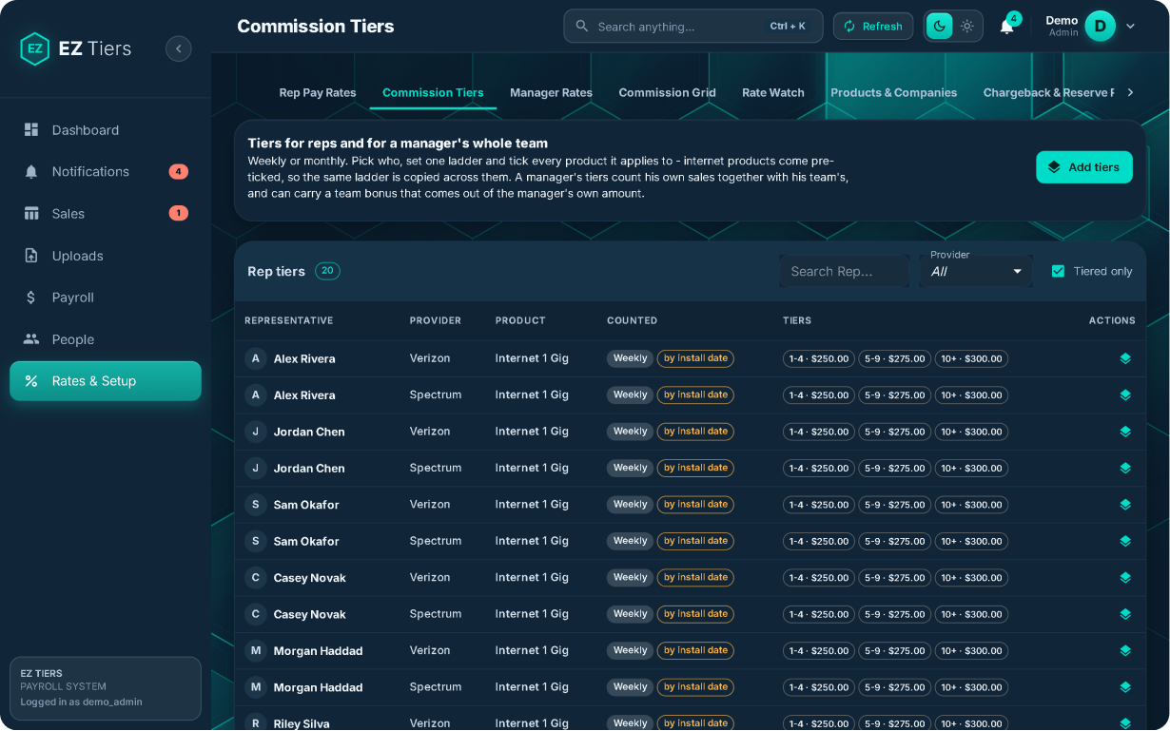
Task: Open Notifications in the sidebar
Action: (x=106, y=172)
